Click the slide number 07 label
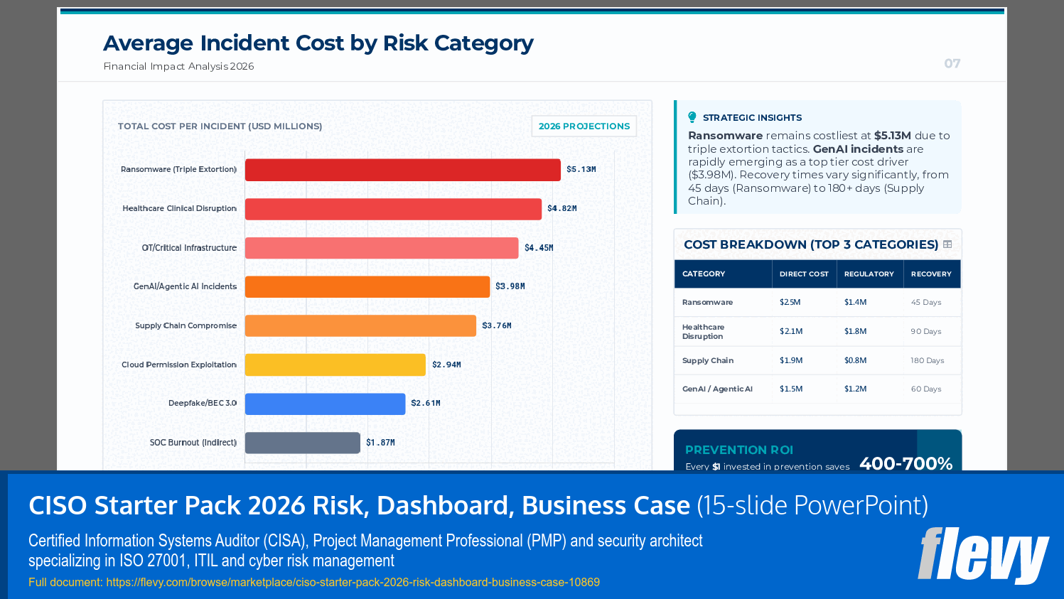1064x599 pixels. 952,64
